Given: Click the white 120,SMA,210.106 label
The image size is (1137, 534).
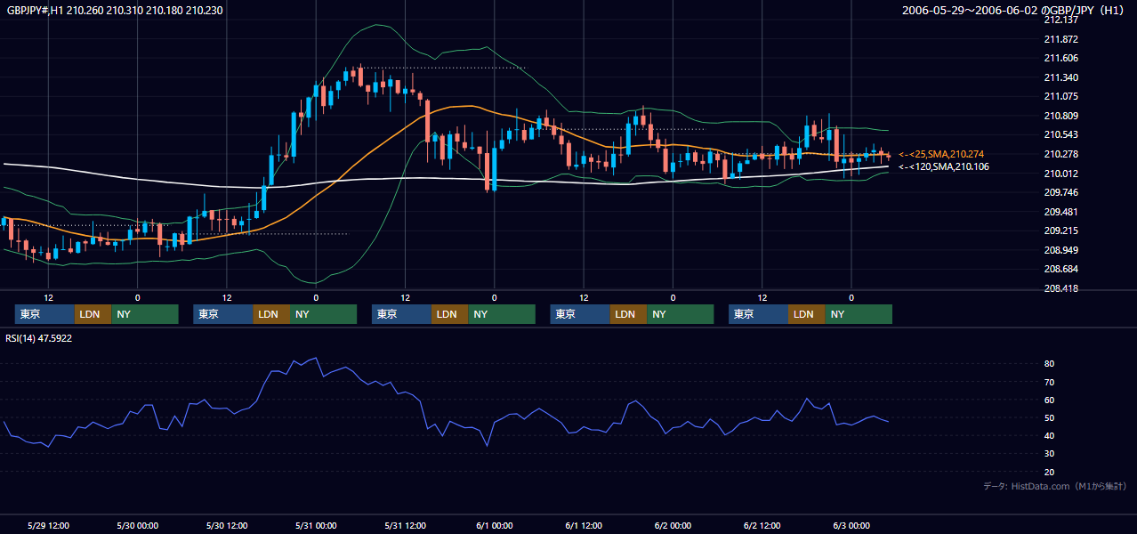Looking at the screenshot, I should coord(943,166).
